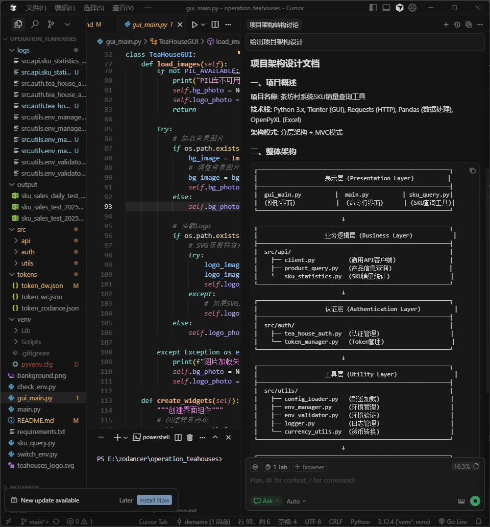Open the Search view icon
Viewport: 490px width, 527px height.
pos(35,24)
